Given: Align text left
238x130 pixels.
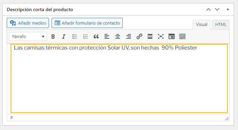Looking at the screenshot, I should coord(107,37).
